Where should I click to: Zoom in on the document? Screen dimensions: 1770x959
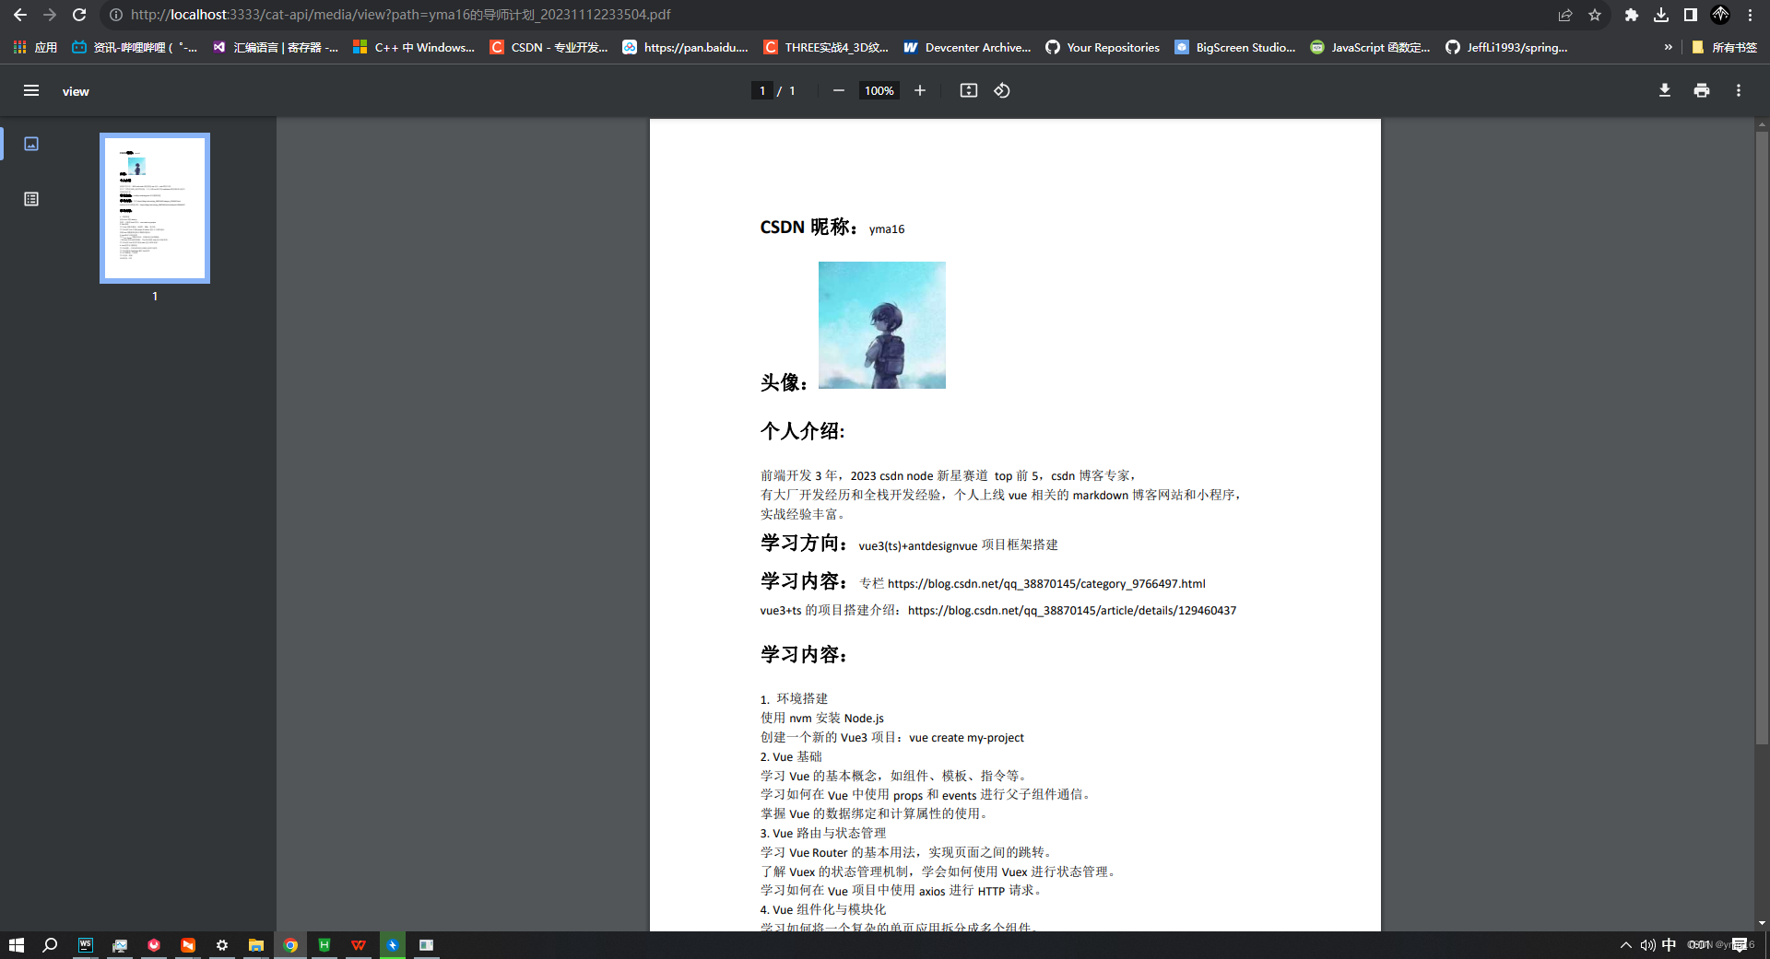[x=919, y=90]
